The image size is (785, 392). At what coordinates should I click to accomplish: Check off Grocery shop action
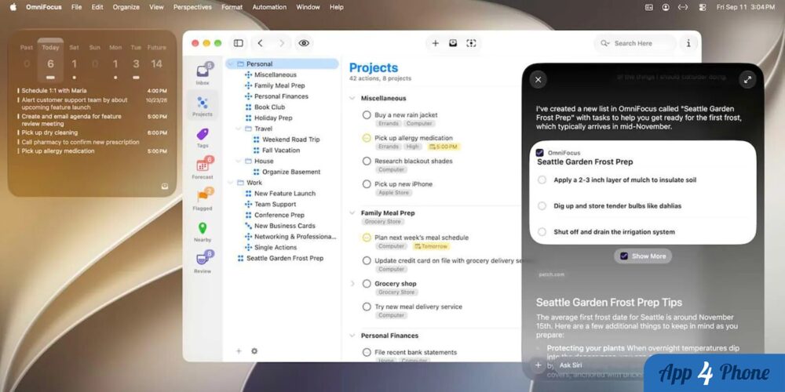point(367,284)
